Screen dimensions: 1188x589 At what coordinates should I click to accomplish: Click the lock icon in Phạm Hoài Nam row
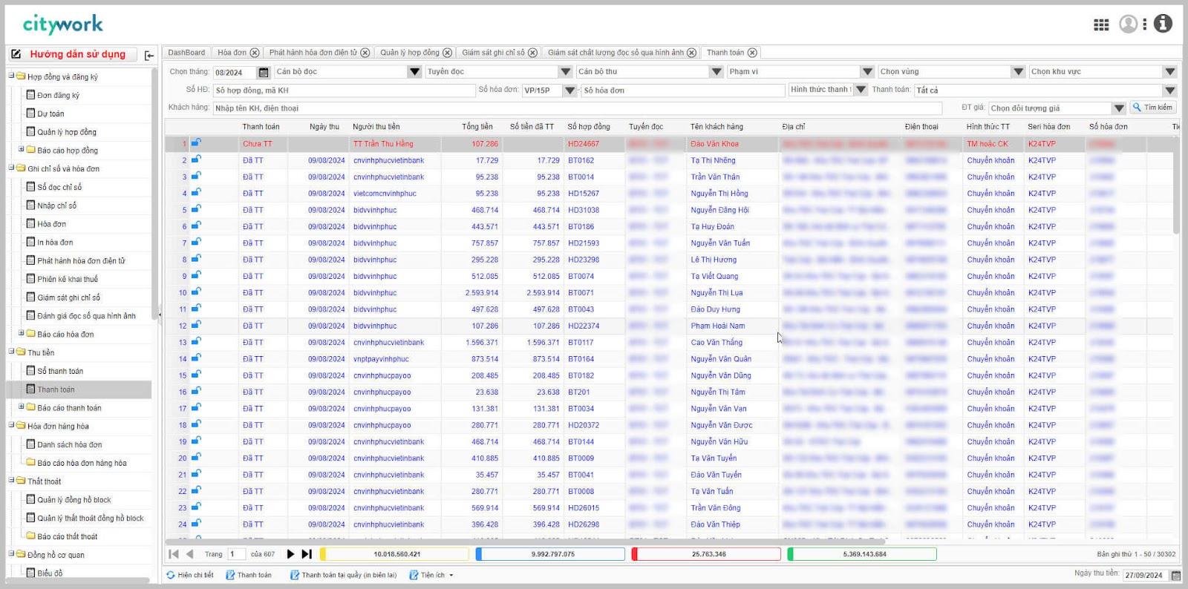pos(196,325)
